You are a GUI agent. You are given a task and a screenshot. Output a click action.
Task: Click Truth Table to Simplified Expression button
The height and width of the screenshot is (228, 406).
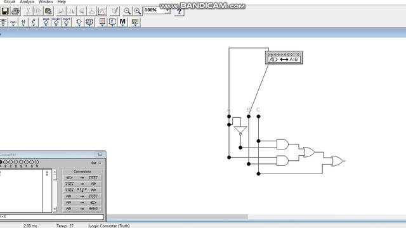pos(82,190)
